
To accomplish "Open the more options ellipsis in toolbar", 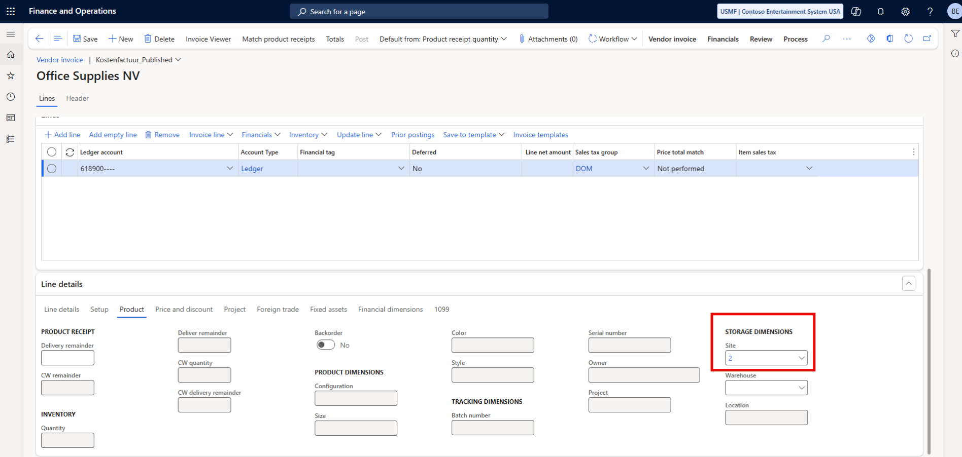I will [847, 39].
